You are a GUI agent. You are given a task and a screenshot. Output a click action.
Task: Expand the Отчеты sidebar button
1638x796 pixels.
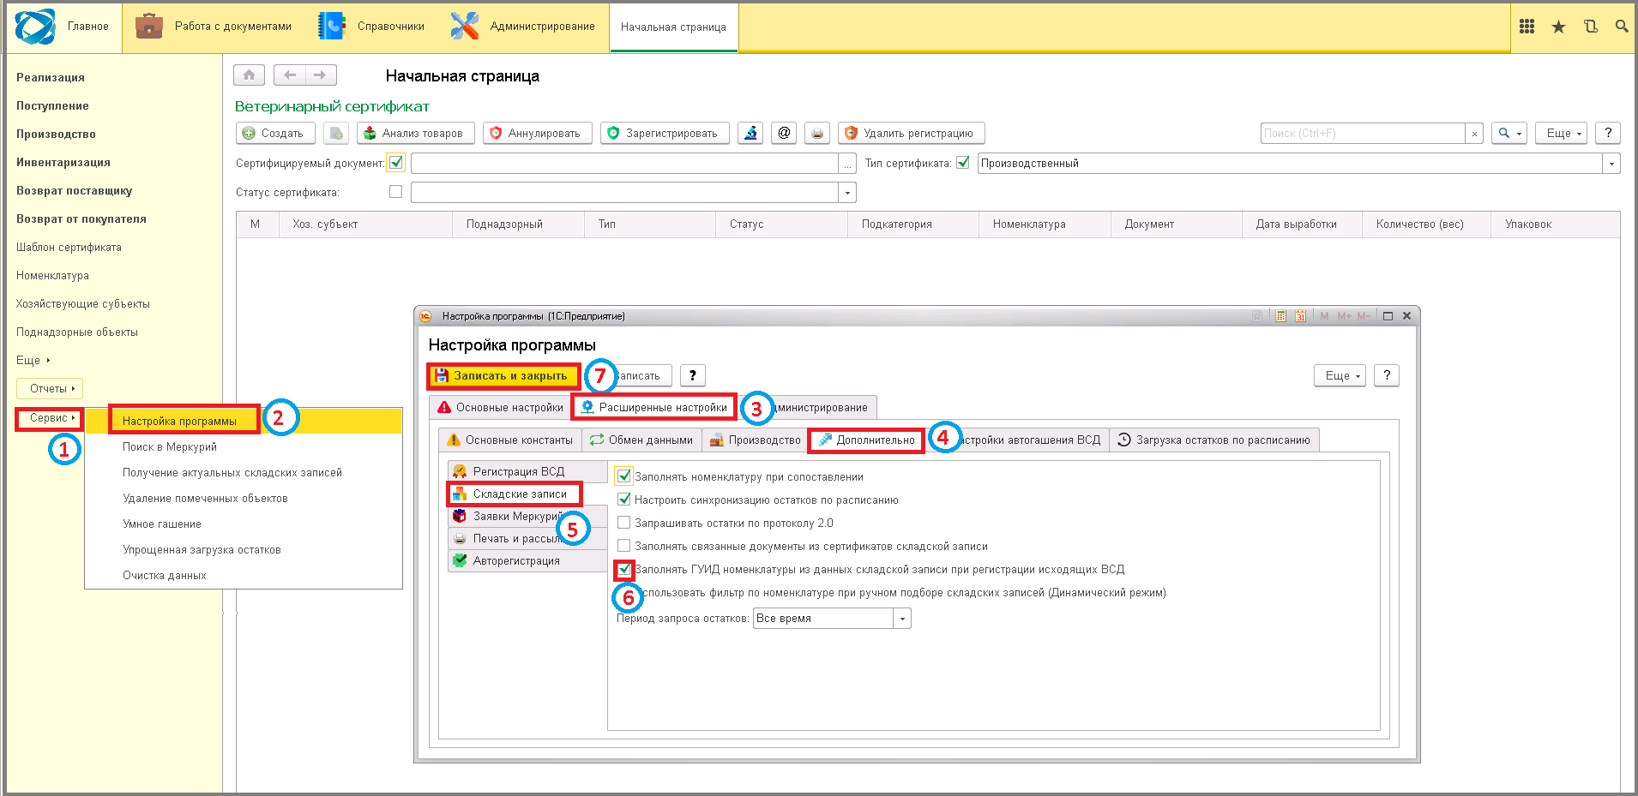50,388
